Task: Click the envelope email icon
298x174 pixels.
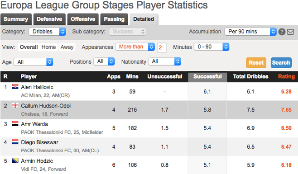Action: click(x=290, y=32)
